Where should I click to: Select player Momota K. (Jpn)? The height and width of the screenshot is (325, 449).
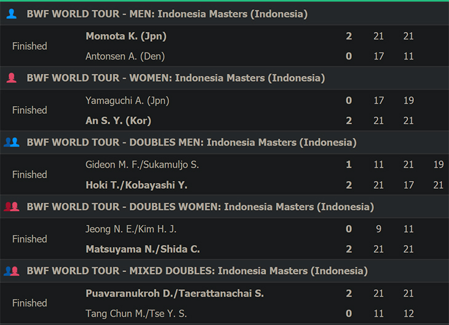click(x=126, y=36)
